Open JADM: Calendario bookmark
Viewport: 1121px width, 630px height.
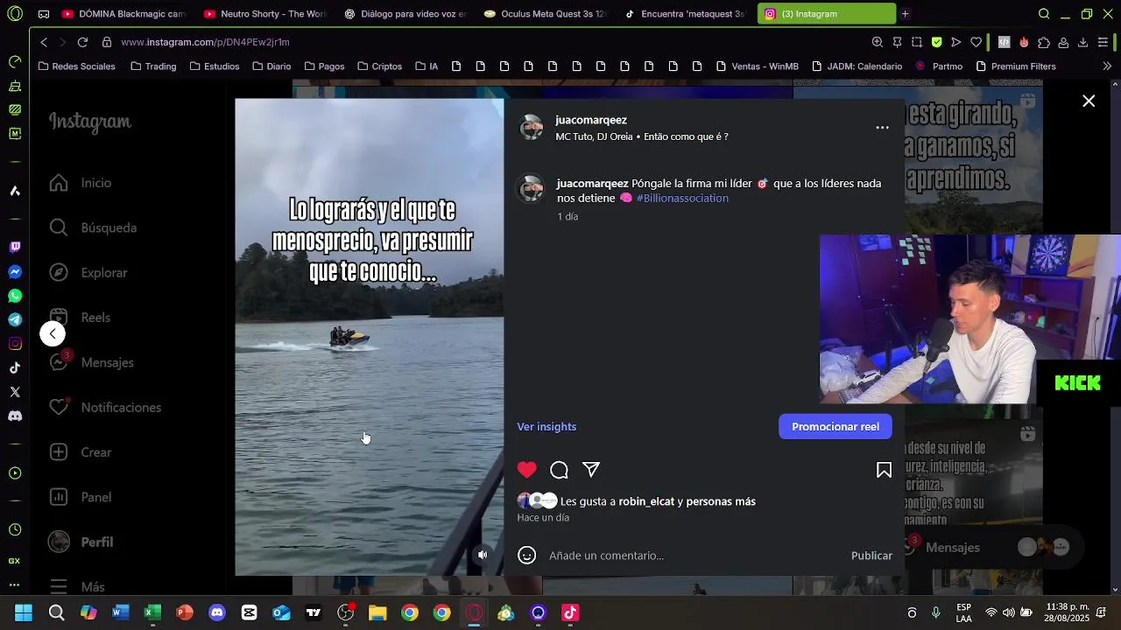[x=857, y=66]
